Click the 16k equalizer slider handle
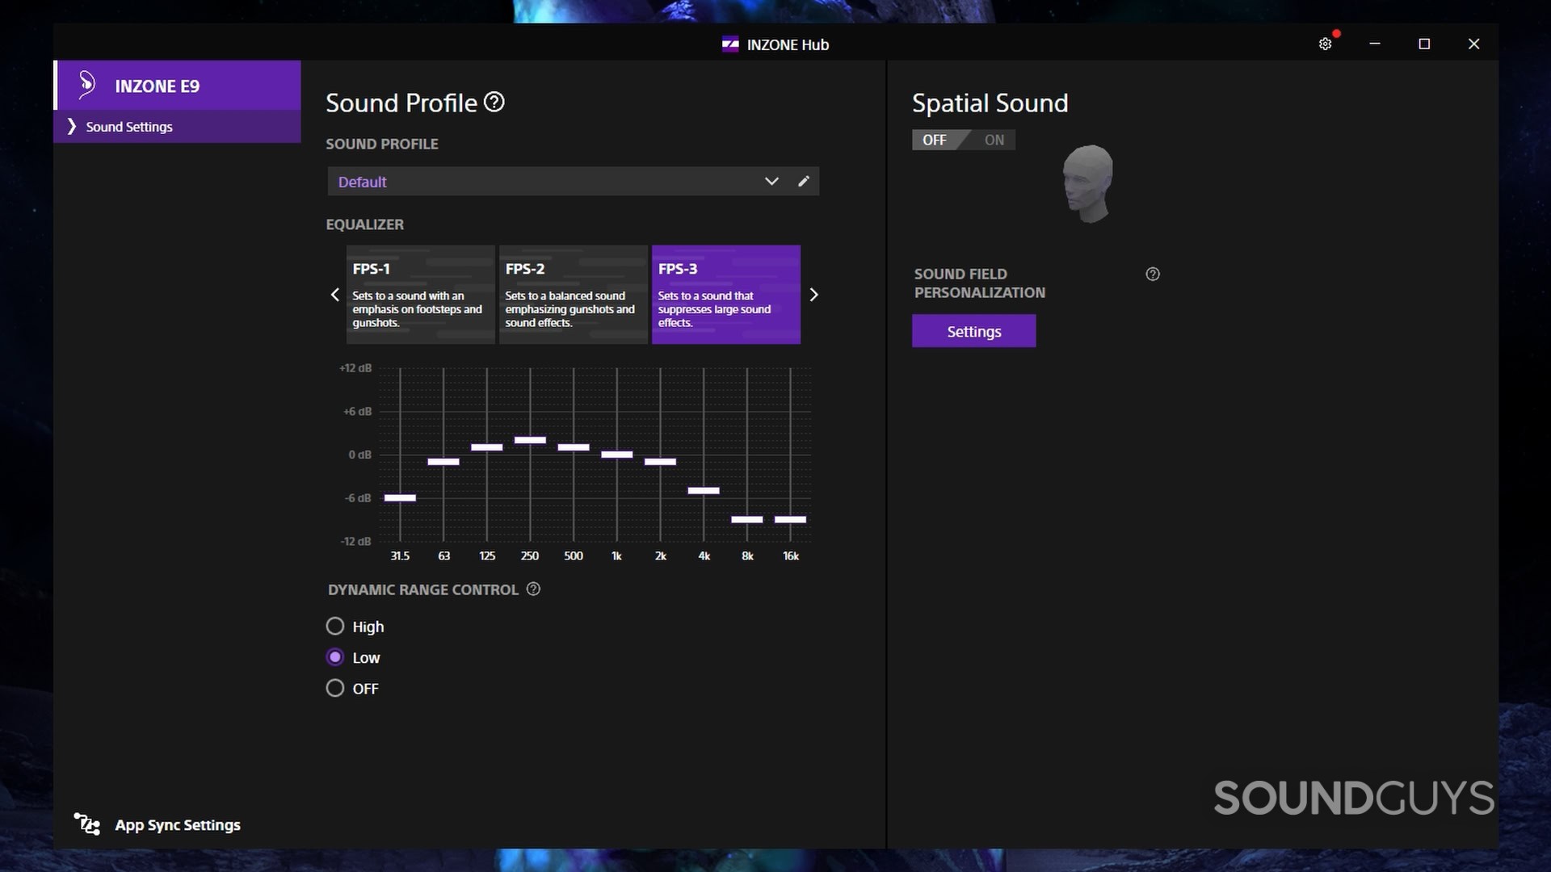1551x872 pixels. pos(790,519)
